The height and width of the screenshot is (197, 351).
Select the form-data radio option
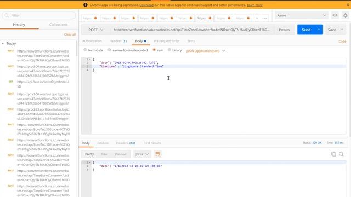85,50
